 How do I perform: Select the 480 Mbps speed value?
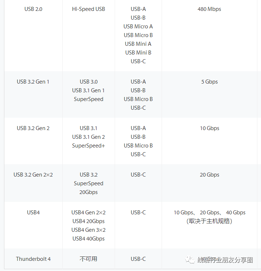[209, 9]
